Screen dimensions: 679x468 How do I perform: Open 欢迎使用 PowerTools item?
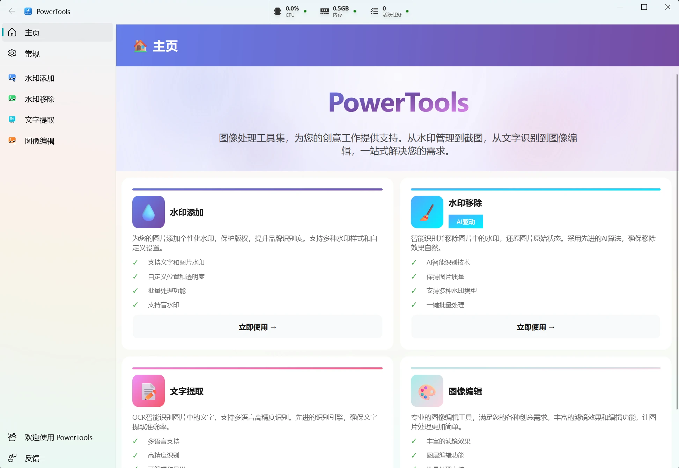(58, 437)
